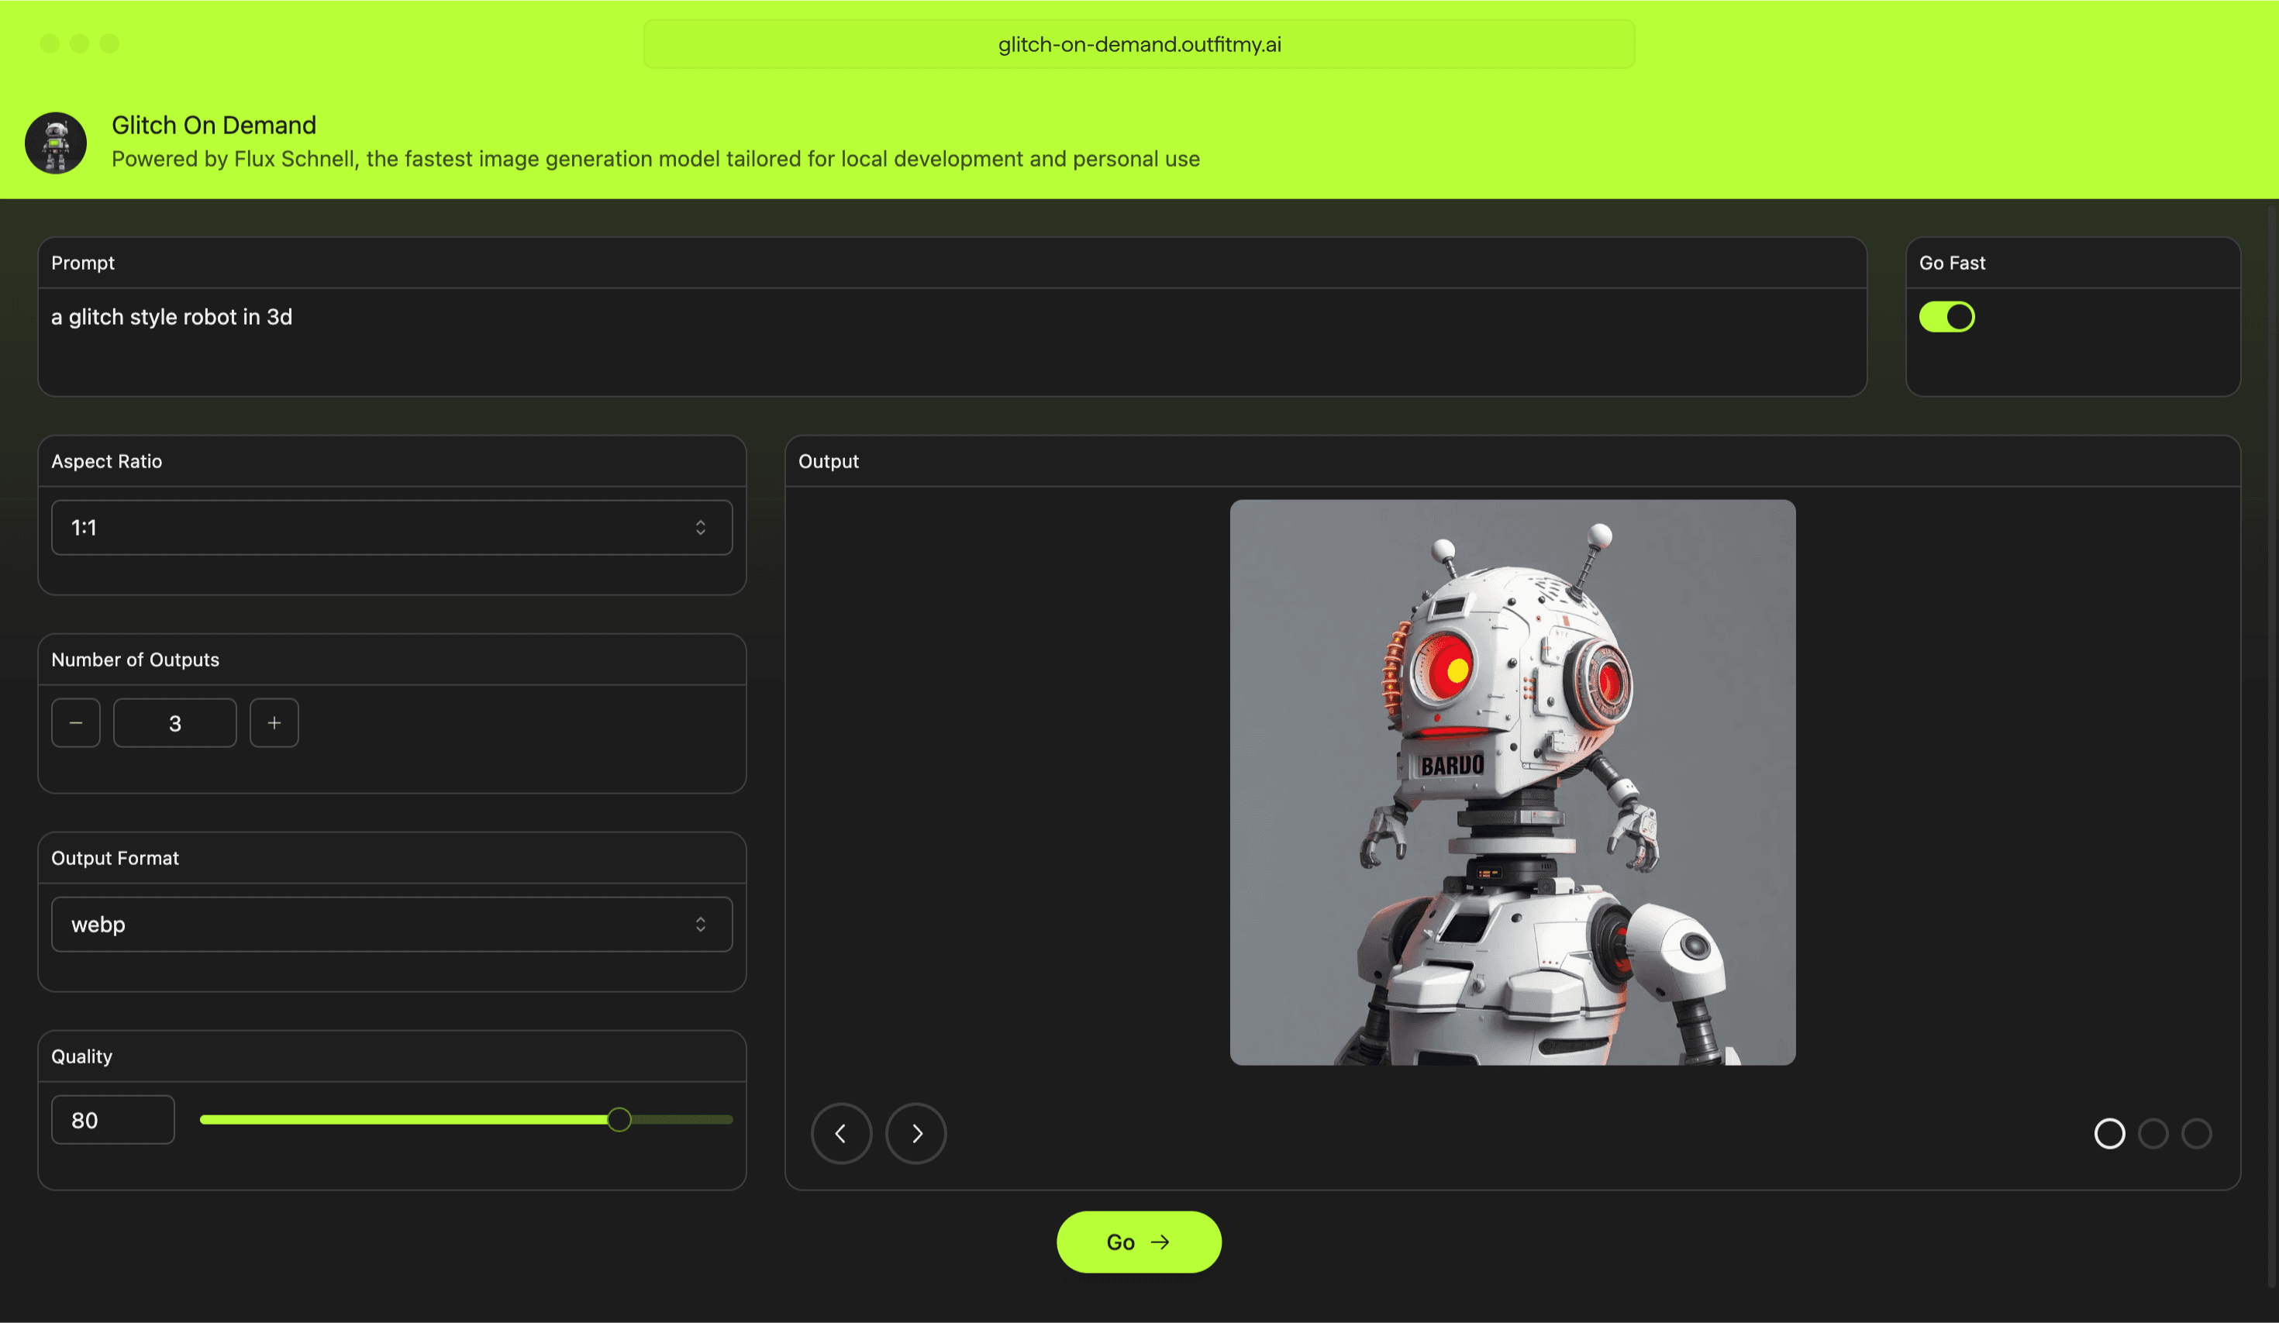Select the second pagination dot under Output
This screenshot has height=1323, width=2279.
pos(2153,1133)
